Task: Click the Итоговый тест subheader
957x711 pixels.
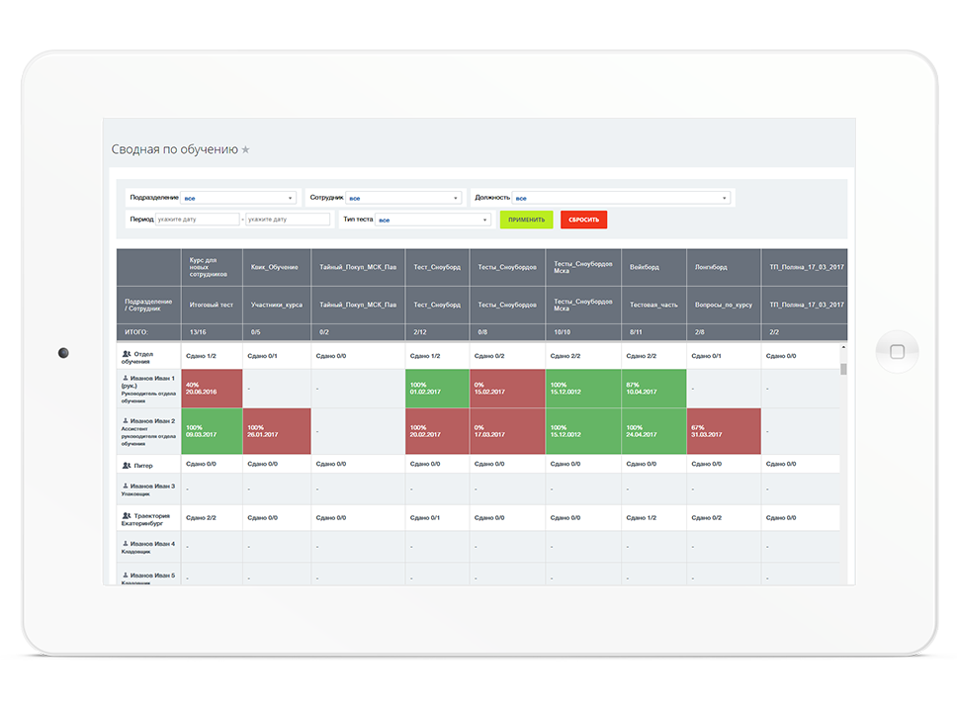Action: pos(212,305)
